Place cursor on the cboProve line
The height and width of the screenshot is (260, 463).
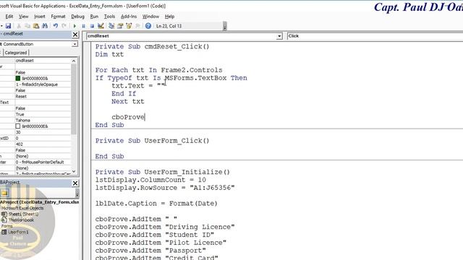coord(128,117)
